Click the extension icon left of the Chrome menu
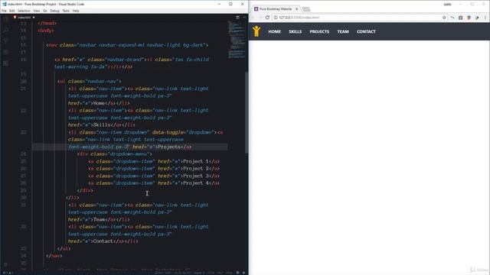Screen dimensions: 490x275 pyautogui.click(x=477, y=18)
